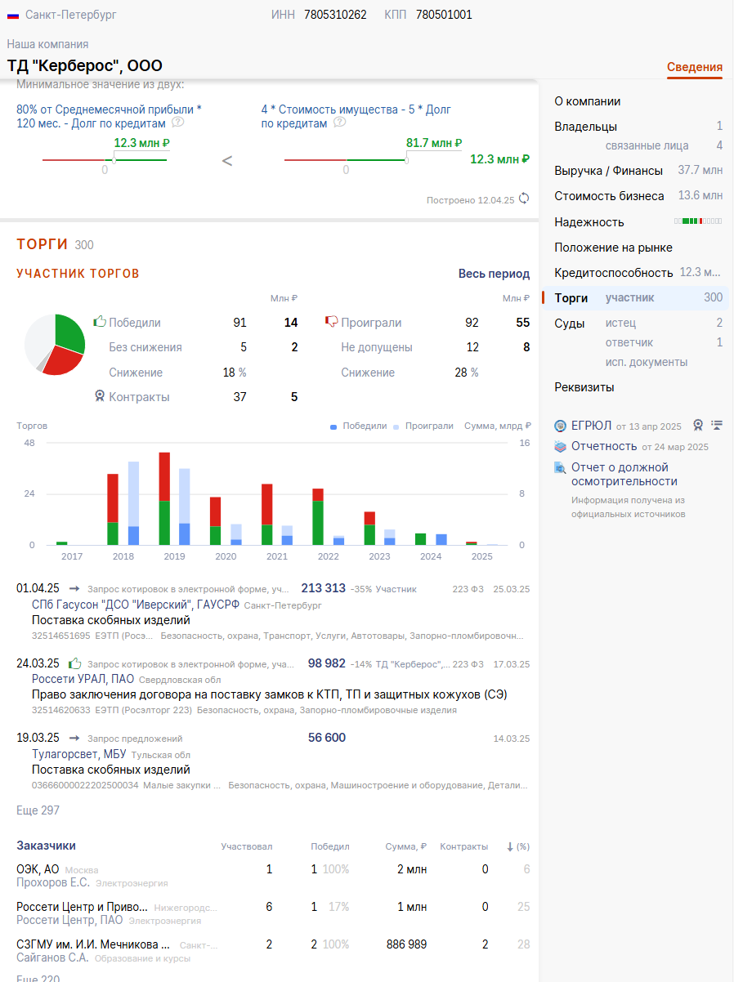Open 'Отчет о должной осмотрительности' link
The image size is (734, 982).
pyautogui.click(x=624, y=474)
